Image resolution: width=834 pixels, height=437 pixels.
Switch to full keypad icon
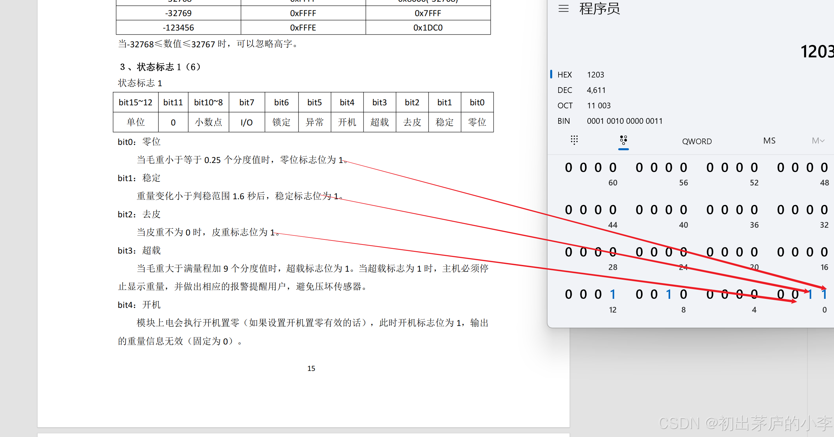coord(574,140)
